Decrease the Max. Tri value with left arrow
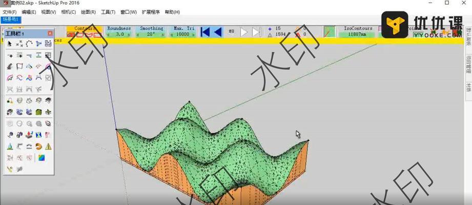This screenshot has height=205, width=472. pyautogui.click(x=172, y=34)
